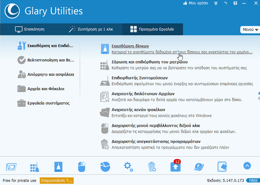The image size is (260, 185).
Task: Open Διαχειριστής απεγκατάστασης προγραμμάτων tool
Action: click(x=156, y=141)
